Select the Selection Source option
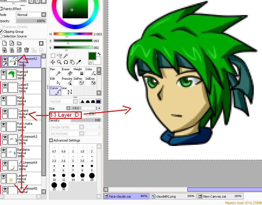 tap(1, 36)
